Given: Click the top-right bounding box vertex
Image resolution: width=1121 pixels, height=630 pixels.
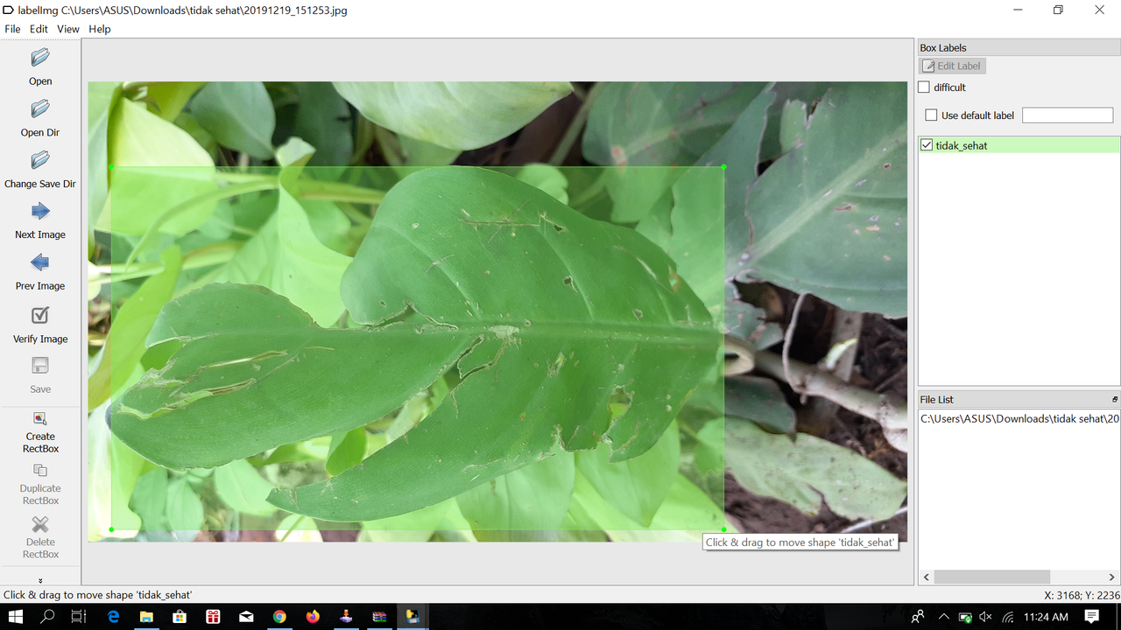Looking at the screenshot, I should pos(724,166).
